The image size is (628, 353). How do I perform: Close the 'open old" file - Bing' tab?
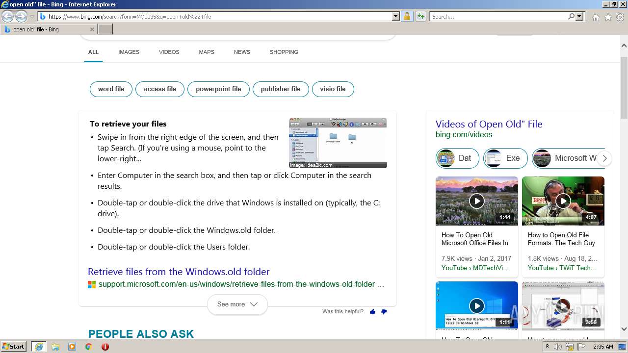pyautogui.click(x=92, y=29)
